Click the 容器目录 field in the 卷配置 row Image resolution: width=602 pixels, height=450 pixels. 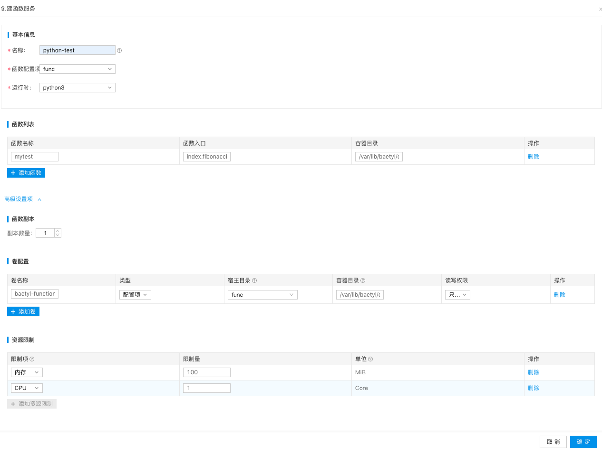(x=360, y=295)
